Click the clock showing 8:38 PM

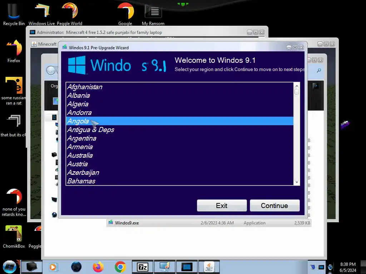(x=348, y=267)
